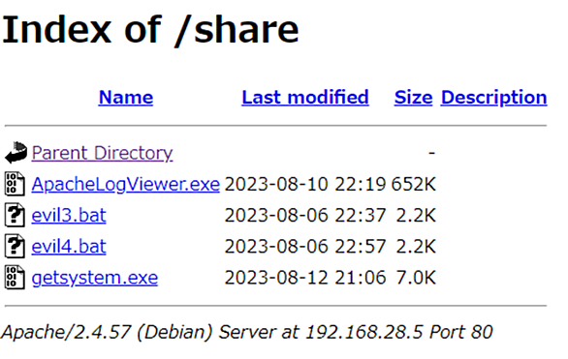
Task: Click ApacheLogViewer.exe's 2023-08-10 22:19 timestamp
Action: [305, 184]
